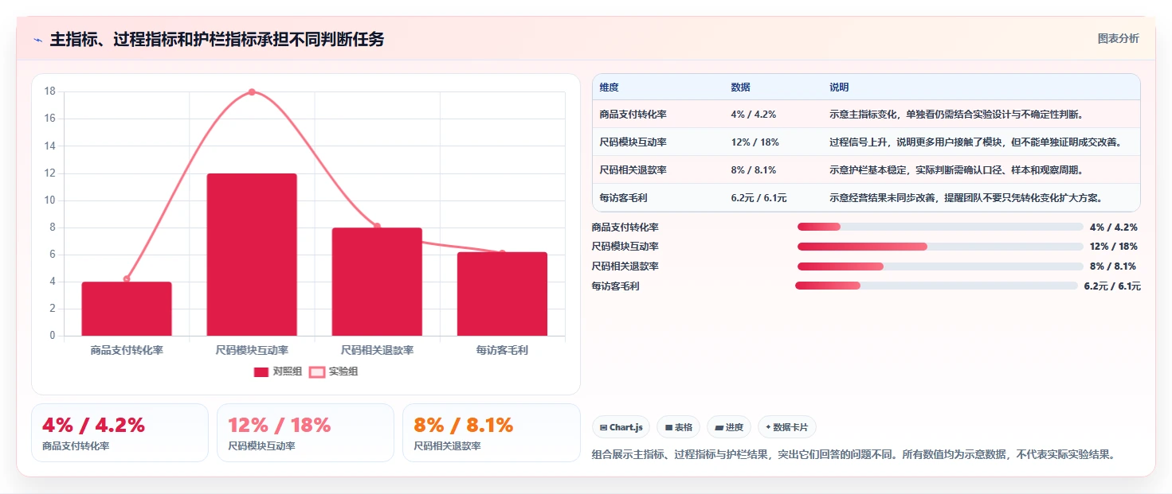Click the description starting 示意经营结果未同步改善

(966, 197)
